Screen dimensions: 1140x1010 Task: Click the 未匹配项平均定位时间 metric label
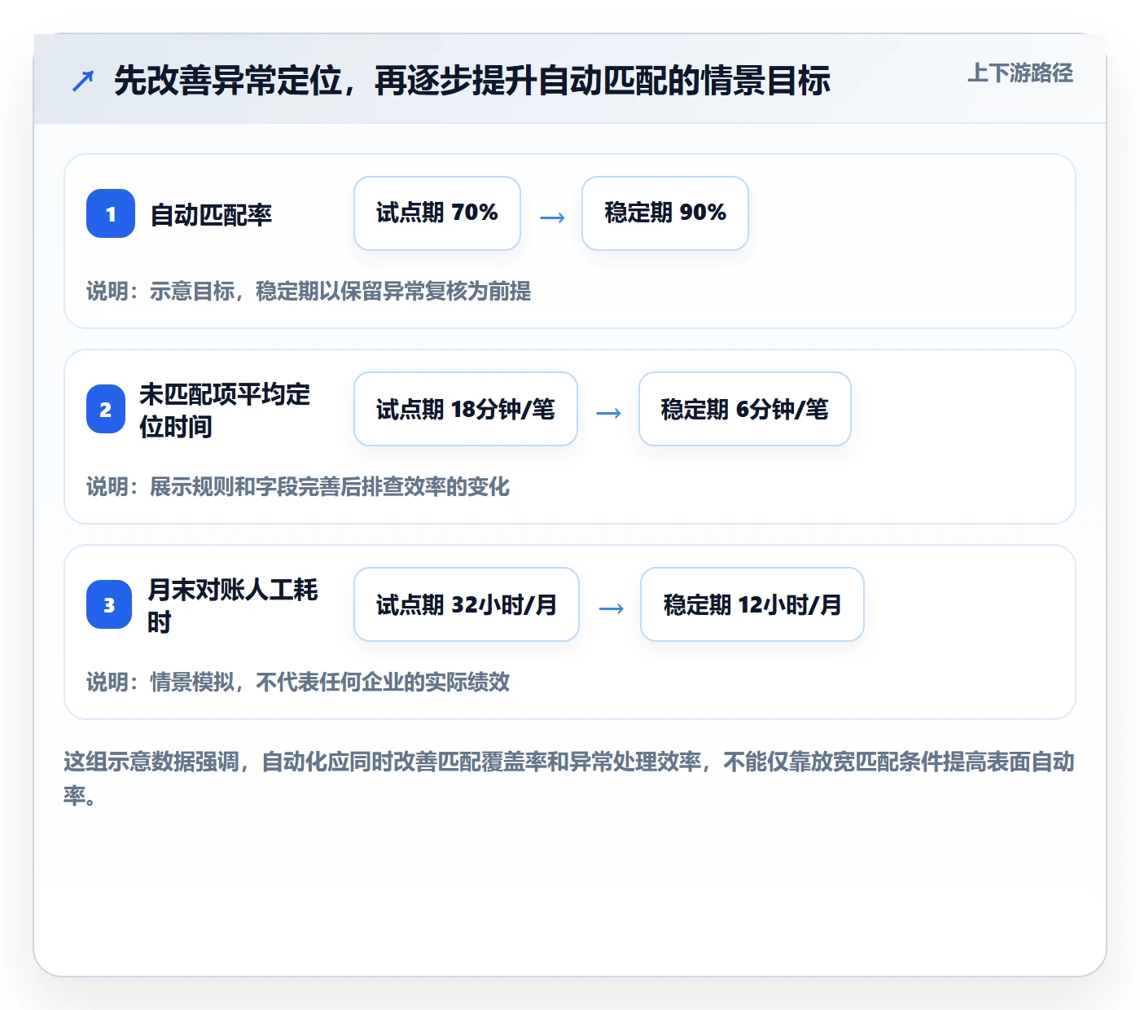225,410
